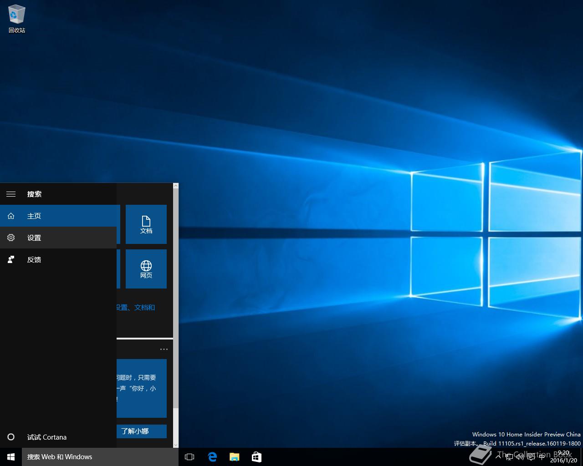Click the 搜索 Web 和 Windows search box
Image resolution: width=583 pixels, height=466 pixels.
pyautogui.click(x=100, y=457)
